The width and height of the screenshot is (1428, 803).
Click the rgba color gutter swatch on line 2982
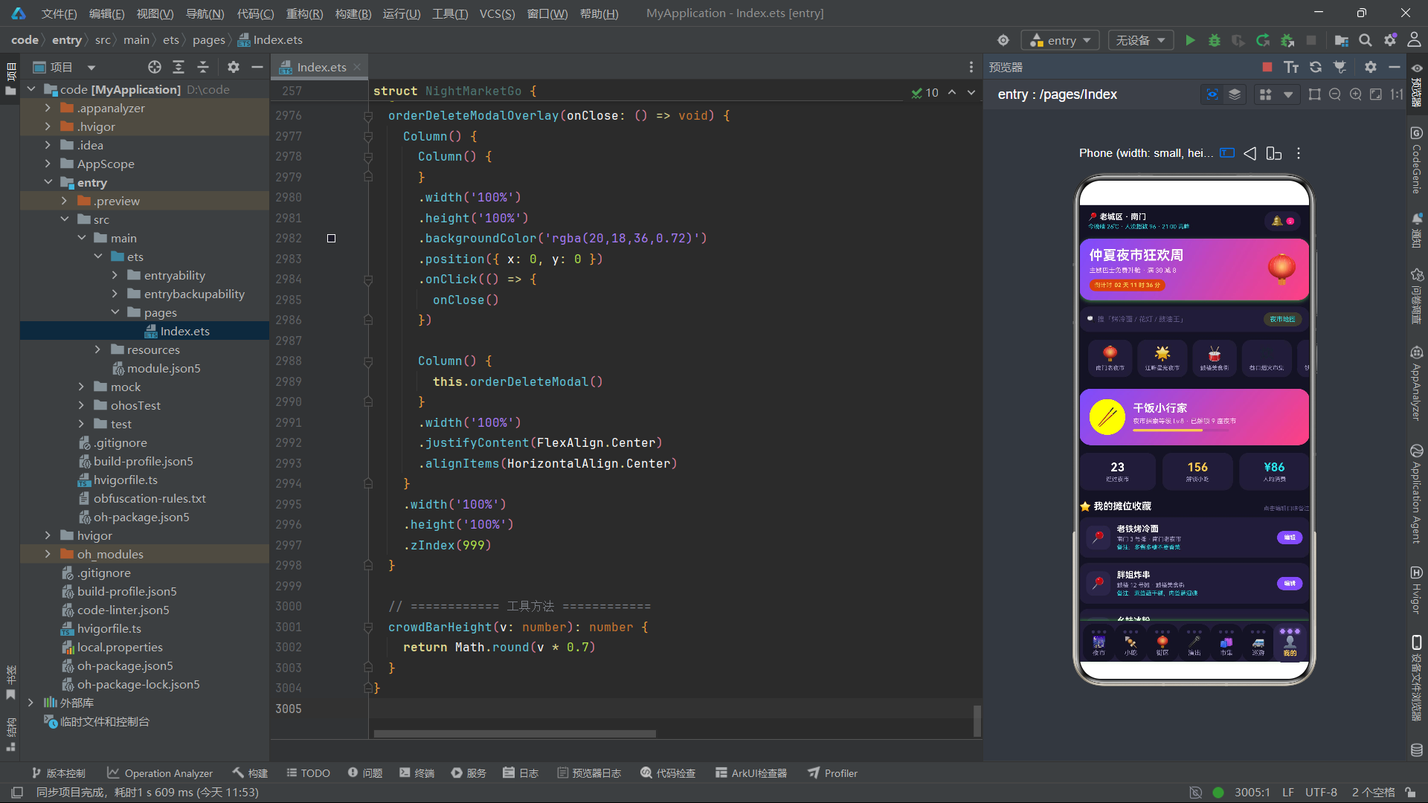point(332,239)
